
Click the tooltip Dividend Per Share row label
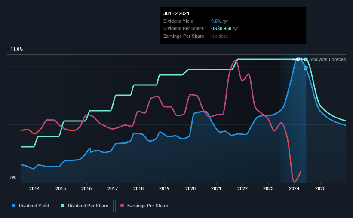[x=184, y=29]
